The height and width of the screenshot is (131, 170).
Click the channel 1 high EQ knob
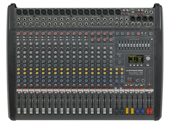(x=19, y=44)
